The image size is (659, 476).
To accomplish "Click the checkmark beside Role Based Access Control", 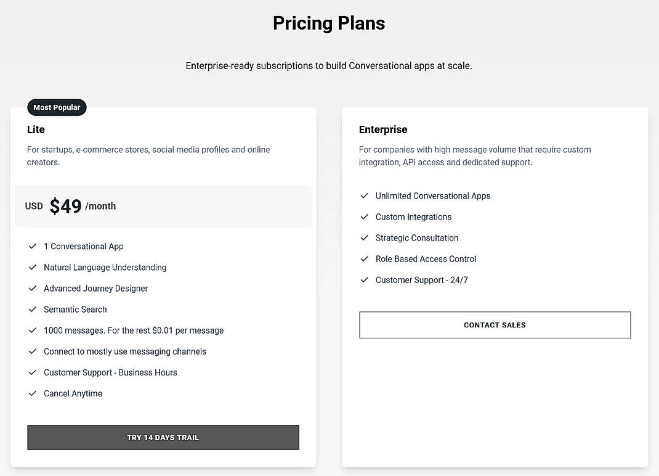I will pos(364,258).
